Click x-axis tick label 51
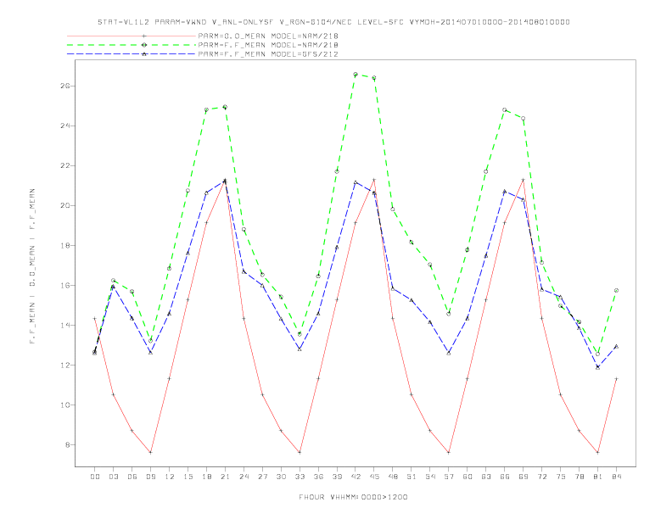This screenshot has height=519, width=672. pyautogui.click(x=412, y=477)
